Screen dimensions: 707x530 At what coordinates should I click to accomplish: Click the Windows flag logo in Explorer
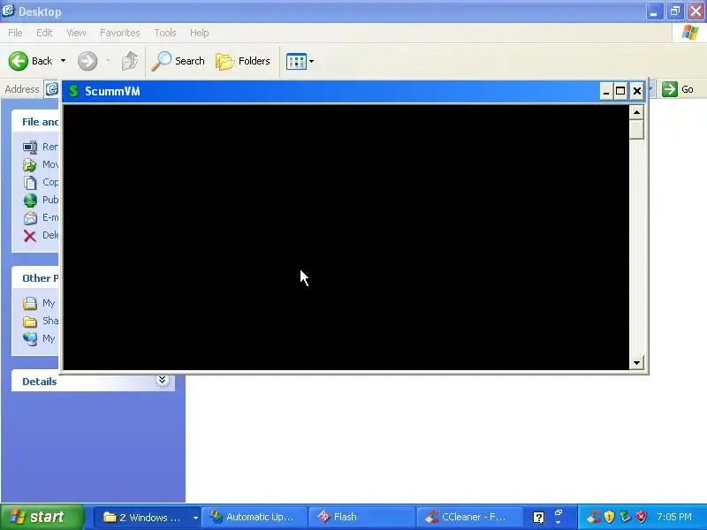690,33
